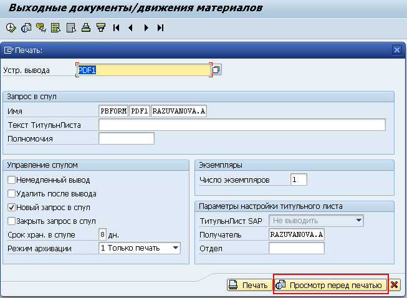Check Удалить после вывода option
This screenshot has width=407, height=298.
[11, 193]
